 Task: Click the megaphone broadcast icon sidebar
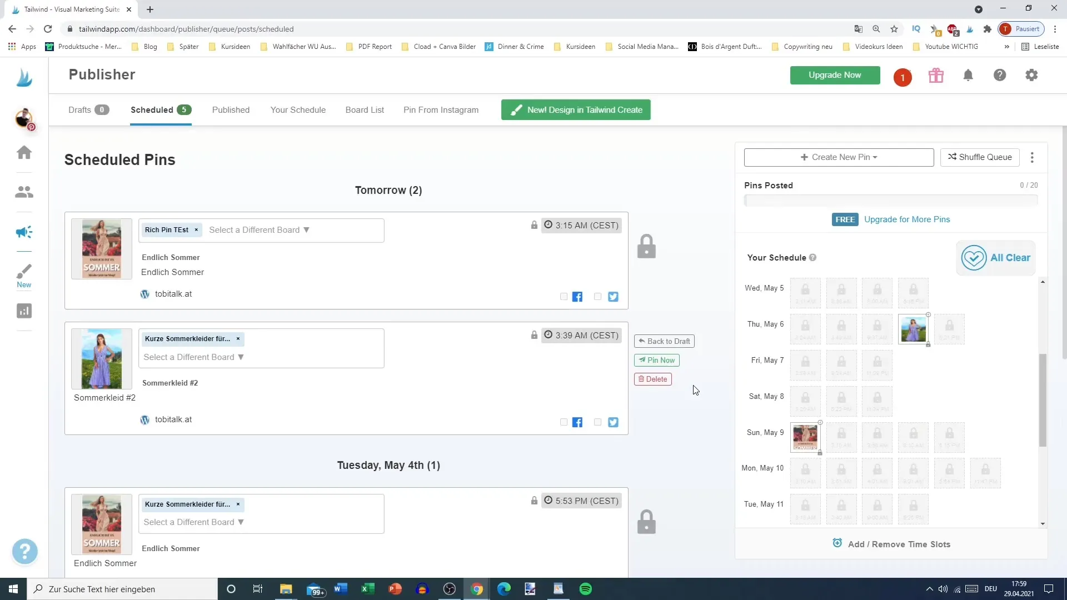[24, 232]
